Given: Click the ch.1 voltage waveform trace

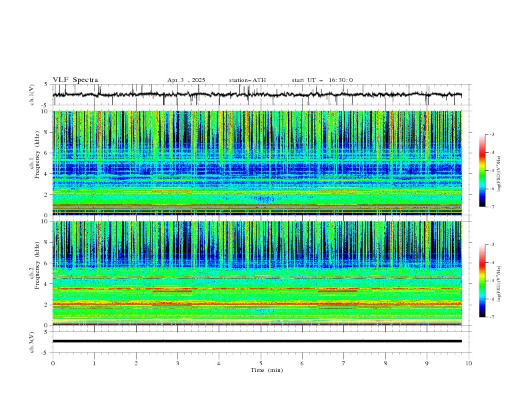Looking at the screenshot, I should point(257,95).
